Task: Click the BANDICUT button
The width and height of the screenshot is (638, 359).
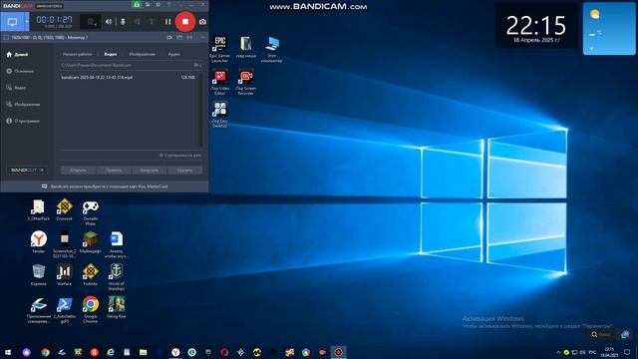Action: point(27,171)
